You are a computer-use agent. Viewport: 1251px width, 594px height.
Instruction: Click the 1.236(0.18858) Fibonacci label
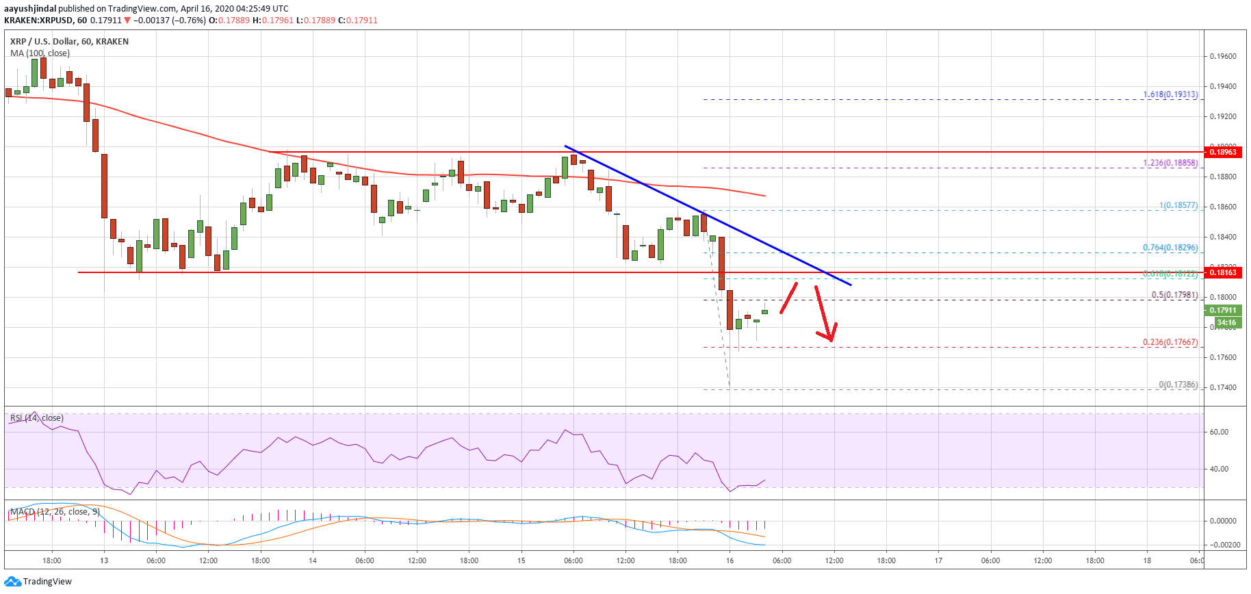click(1170, 163)
